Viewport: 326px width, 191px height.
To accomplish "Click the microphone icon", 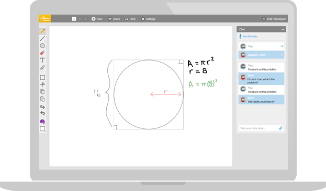I will click(240, 37).
